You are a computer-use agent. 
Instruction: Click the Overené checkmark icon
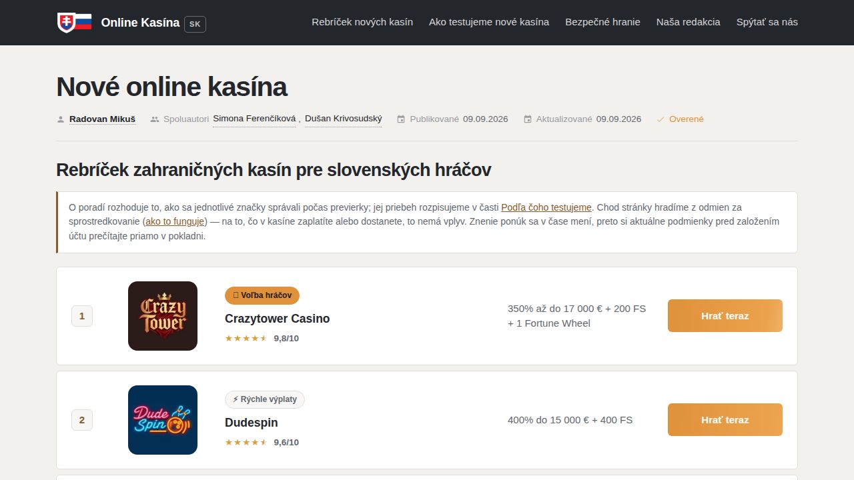pos(661,119)
